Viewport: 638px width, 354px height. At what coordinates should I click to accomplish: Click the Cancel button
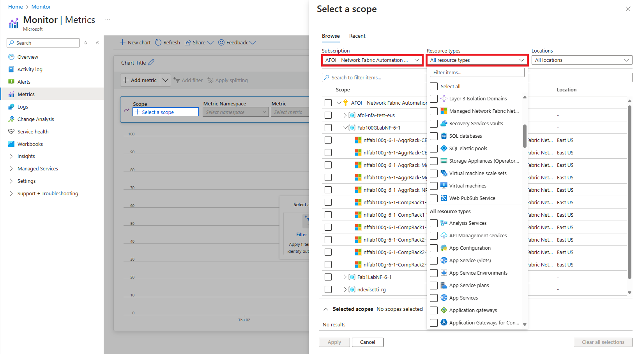pos(368,342)
